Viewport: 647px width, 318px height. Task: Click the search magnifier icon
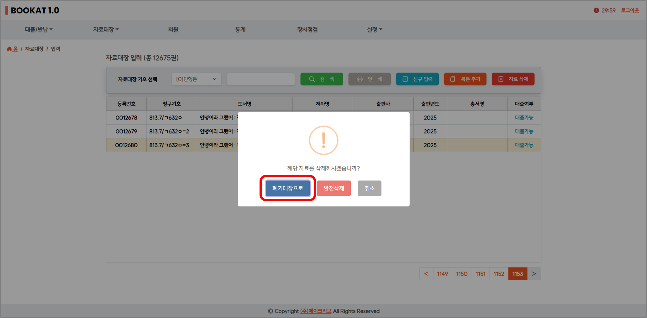(x=312, y=79)
